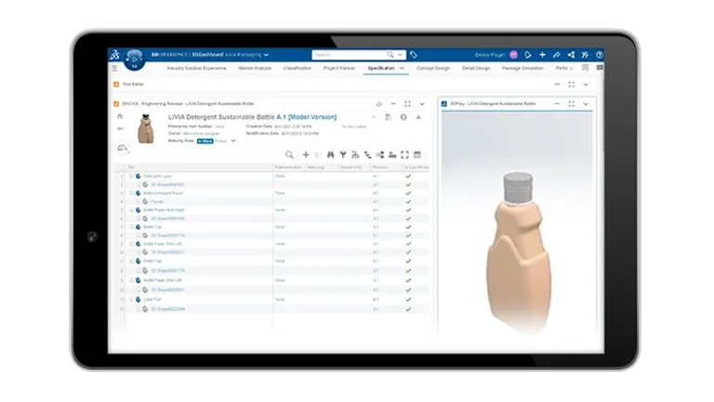Viewport: 714px width, 402px height.
Task: Open the Mechanical Designer owner link
Action: (201, 134)
